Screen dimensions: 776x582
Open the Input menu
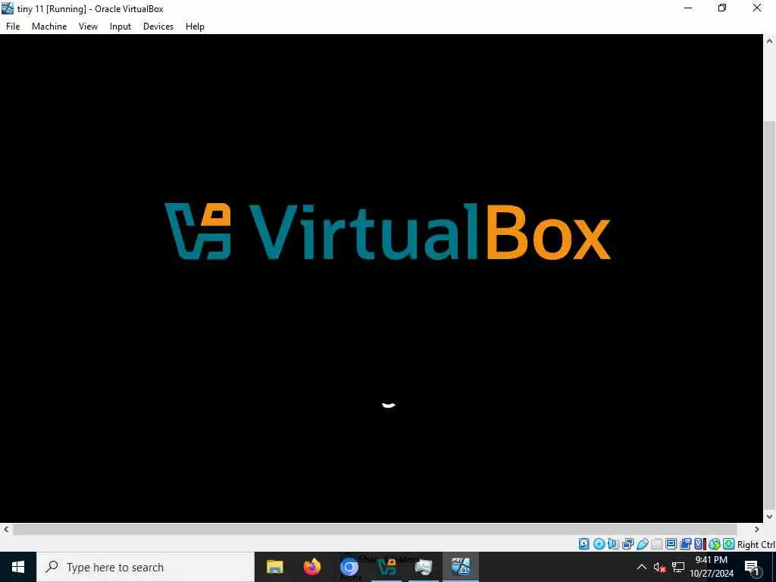(120, 27)
